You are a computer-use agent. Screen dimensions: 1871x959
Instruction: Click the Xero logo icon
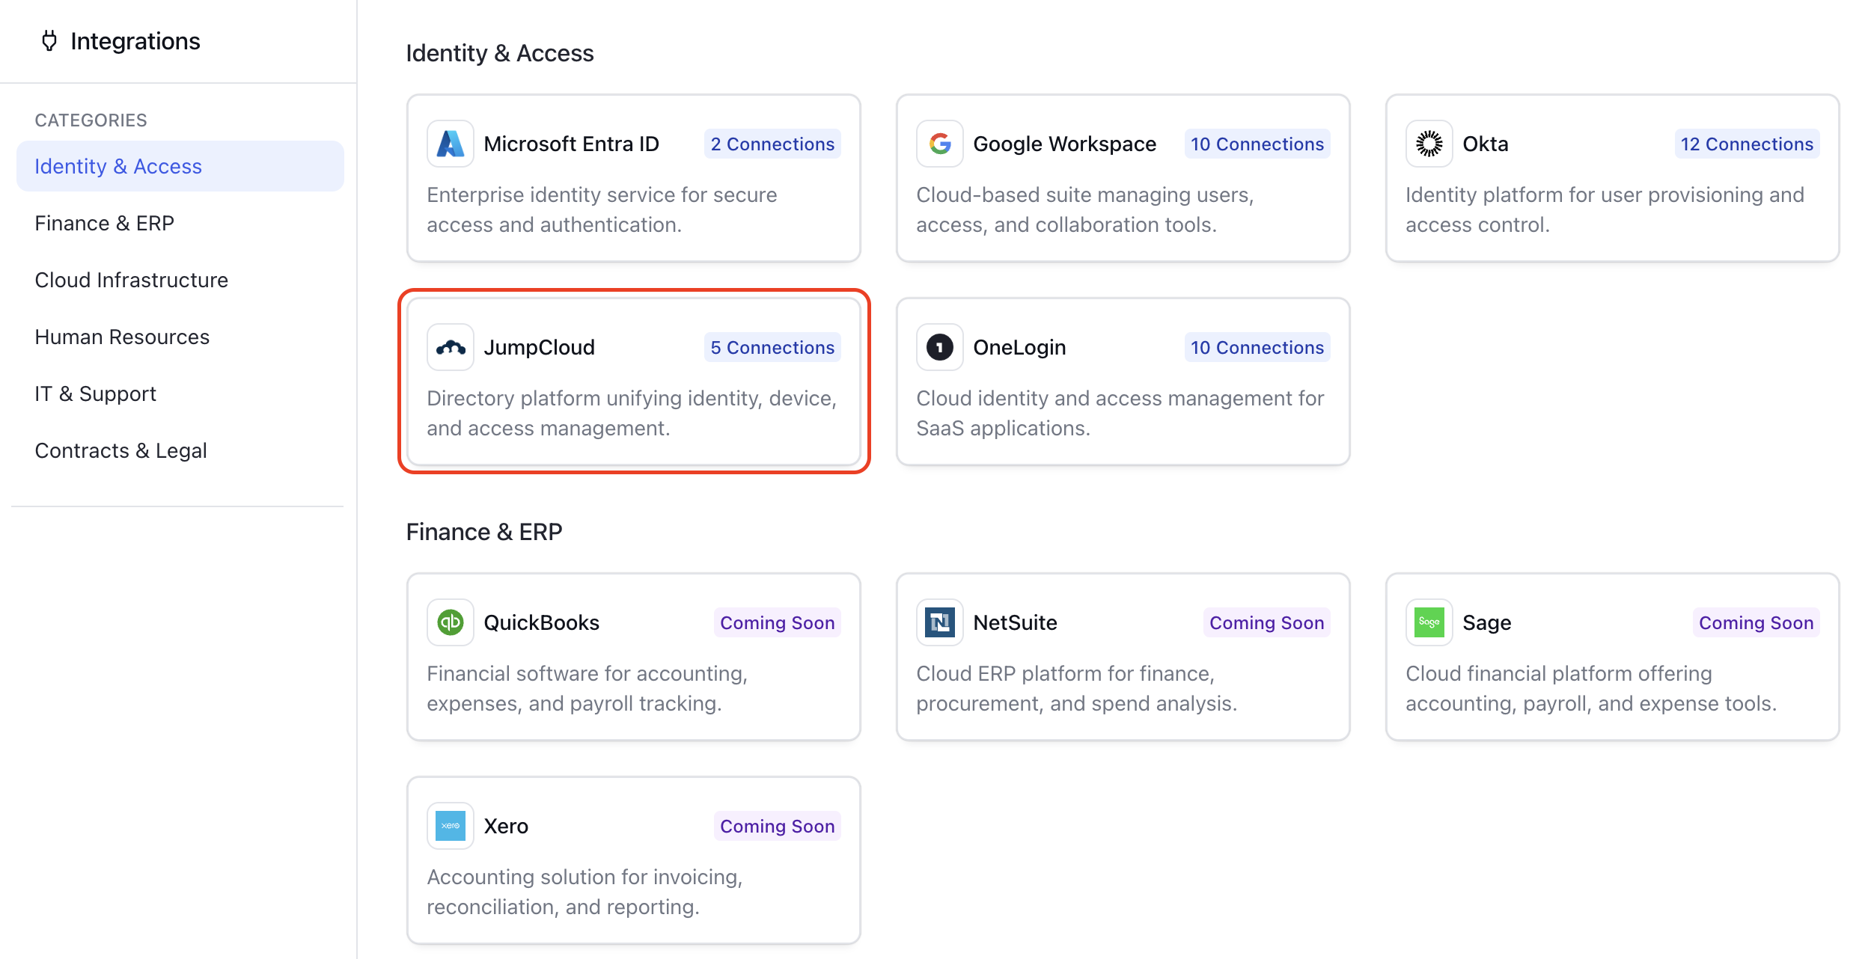[451, 826]
